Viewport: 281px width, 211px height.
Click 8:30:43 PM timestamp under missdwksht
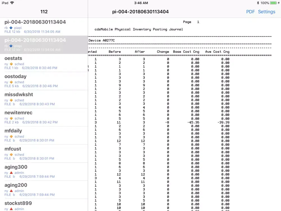click(37, 104)
